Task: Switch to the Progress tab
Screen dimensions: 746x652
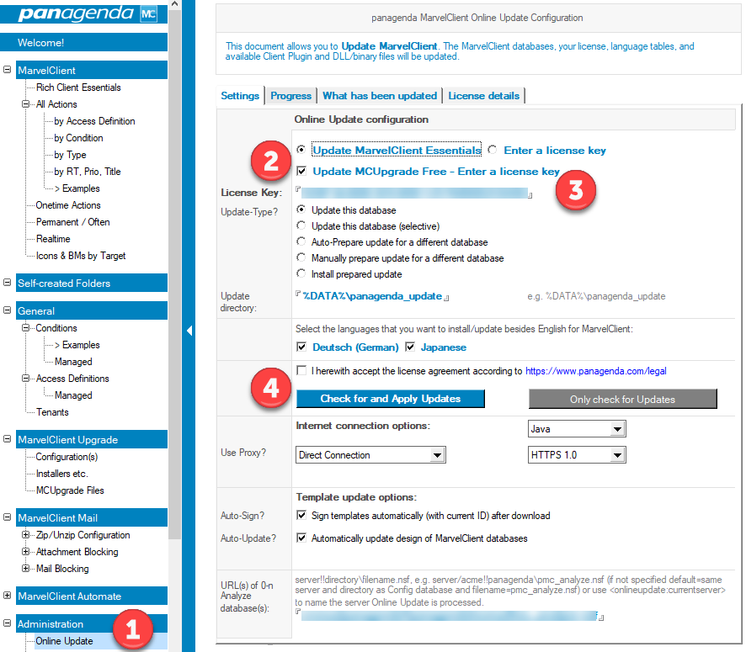Action: tap(290, 96)
